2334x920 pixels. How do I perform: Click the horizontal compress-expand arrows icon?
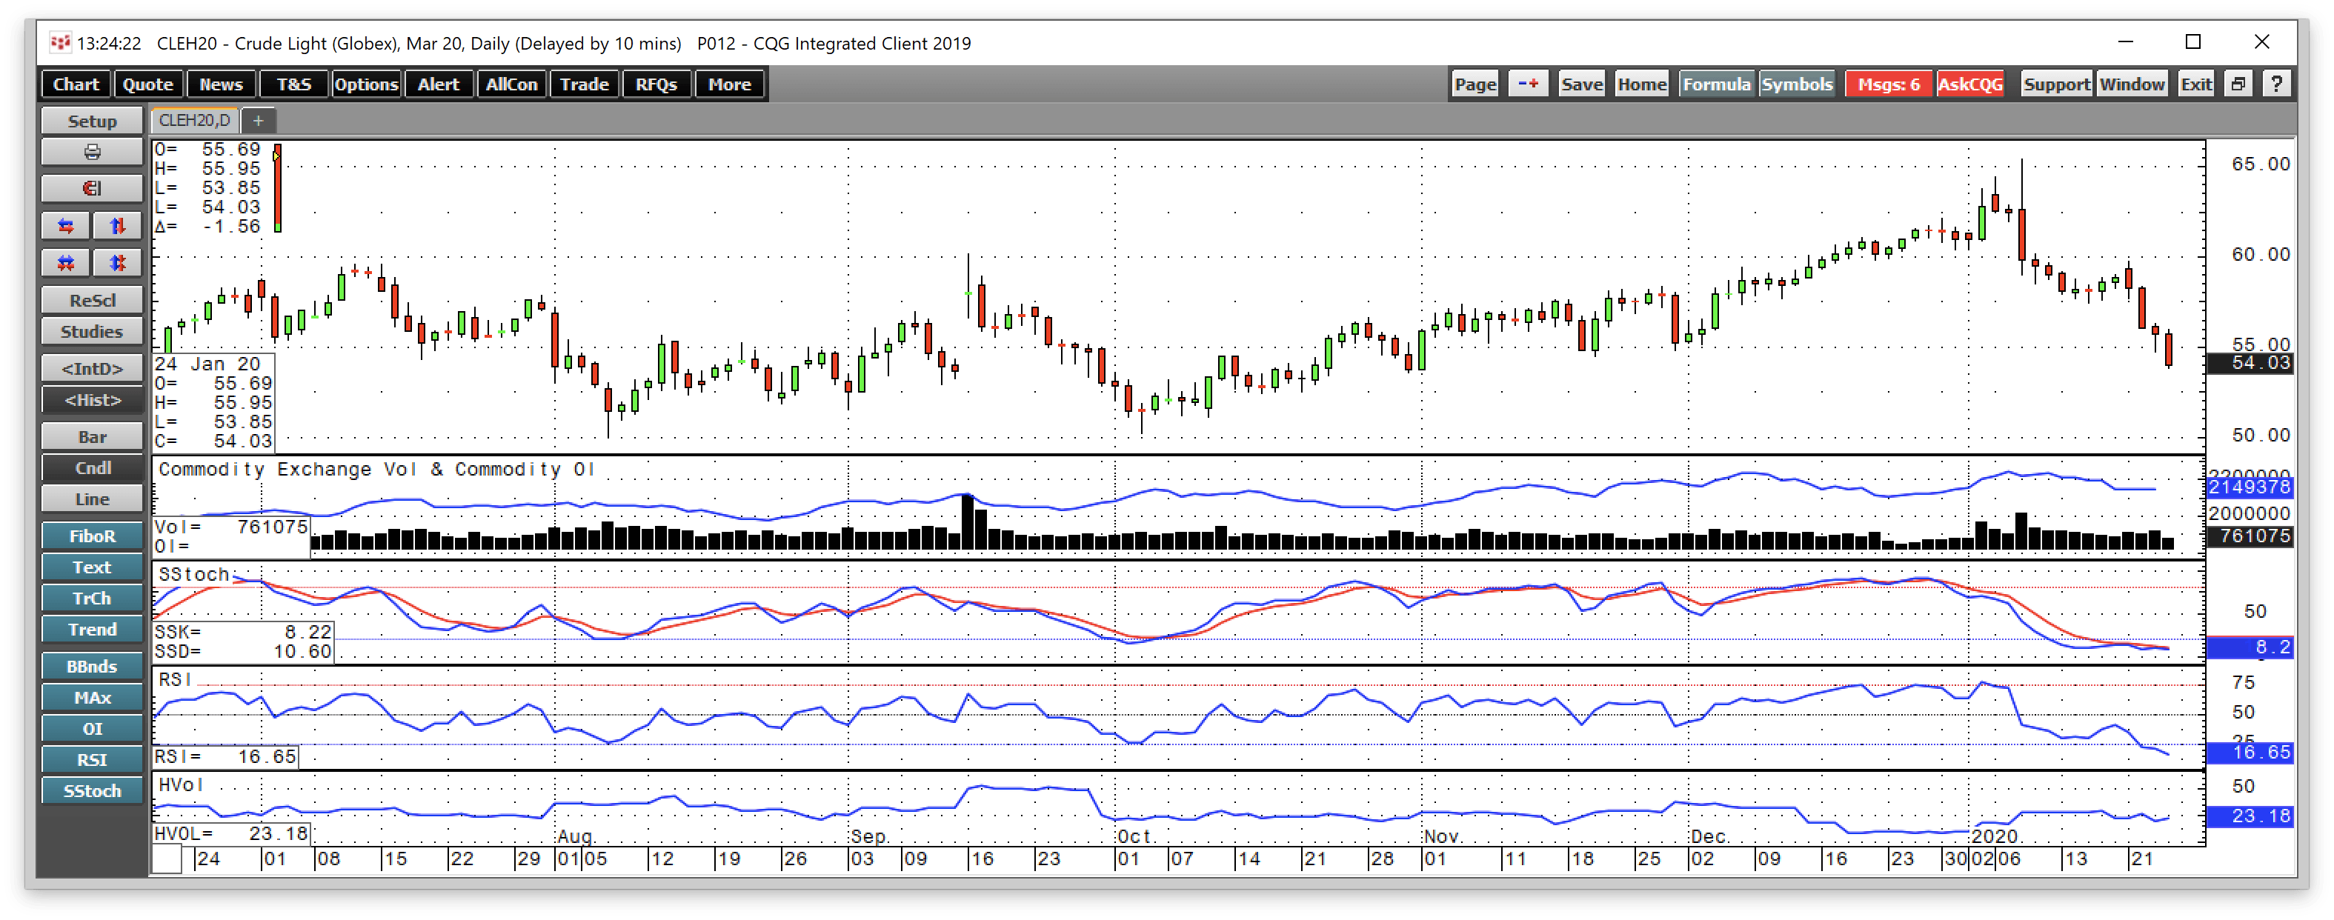tap(65, 263)
